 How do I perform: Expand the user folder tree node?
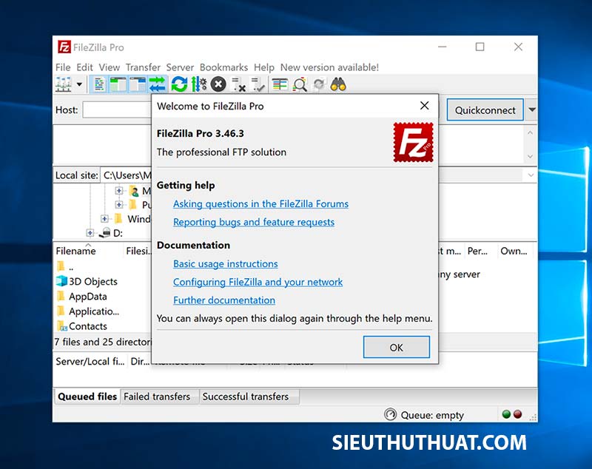pos(118,191)
